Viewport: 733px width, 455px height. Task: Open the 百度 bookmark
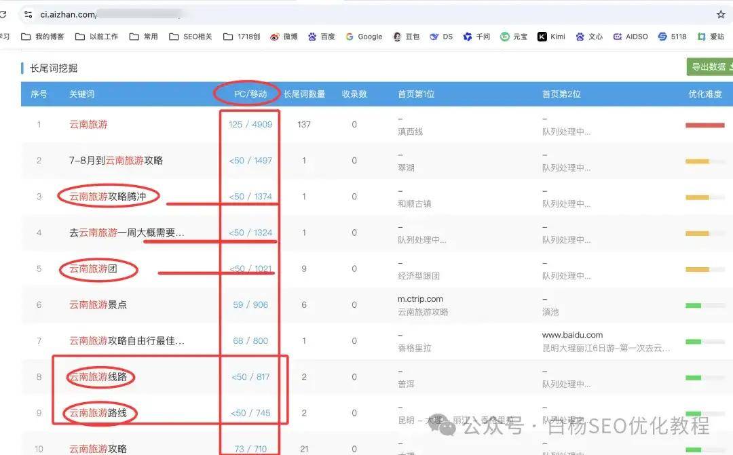(321, 37)
